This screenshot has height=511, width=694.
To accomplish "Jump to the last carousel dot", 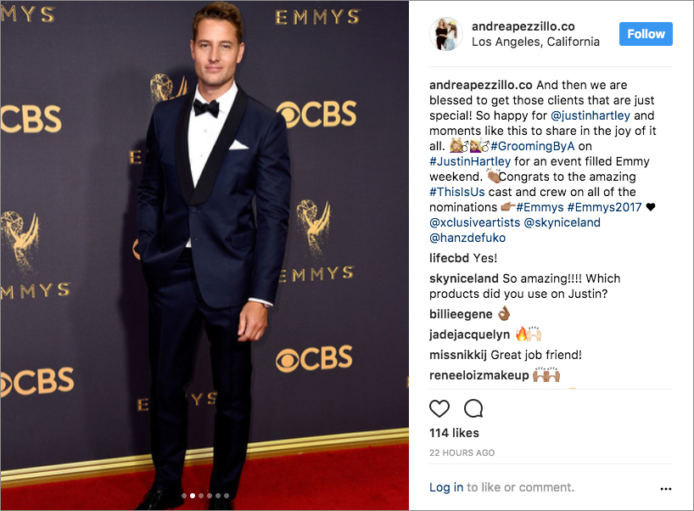I will click(227, 496).
